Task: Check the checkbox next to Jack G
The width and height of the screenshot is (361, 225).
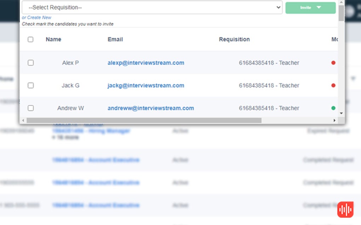Action: pyautogui.click(x=30, y=85)
